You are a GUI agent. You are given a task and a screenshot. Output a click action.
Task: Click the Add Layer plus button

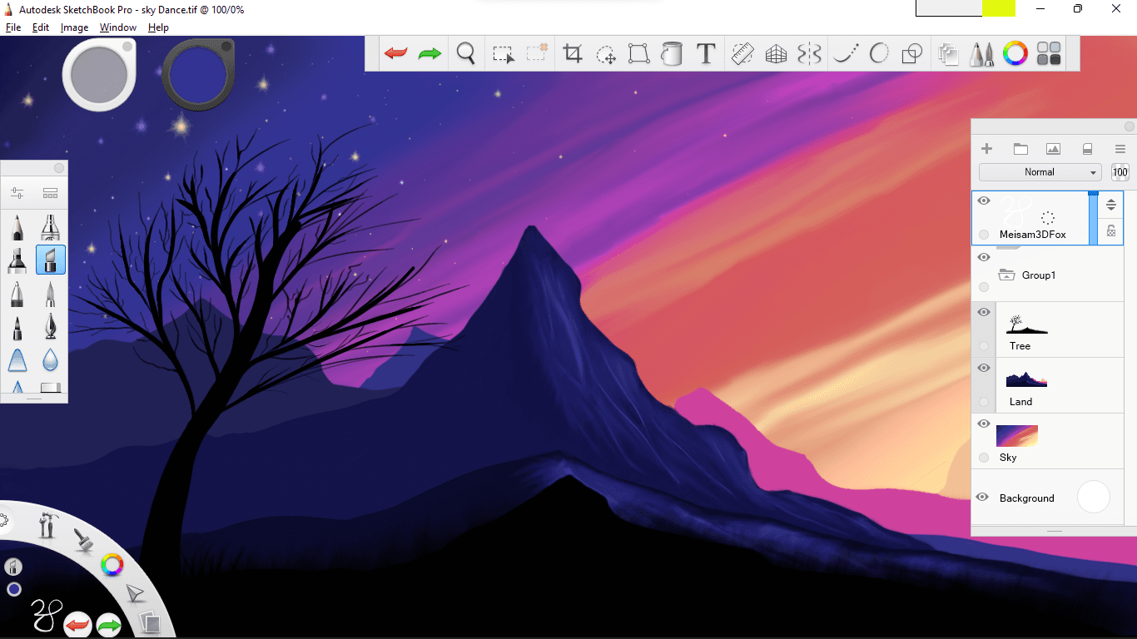tap(987, 149)
